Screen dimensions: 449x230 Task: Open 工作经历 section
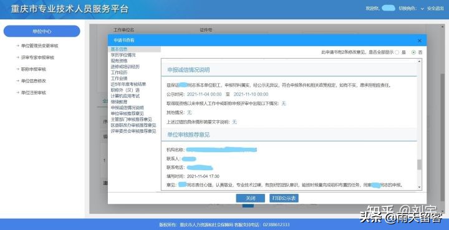pos(119,73)
